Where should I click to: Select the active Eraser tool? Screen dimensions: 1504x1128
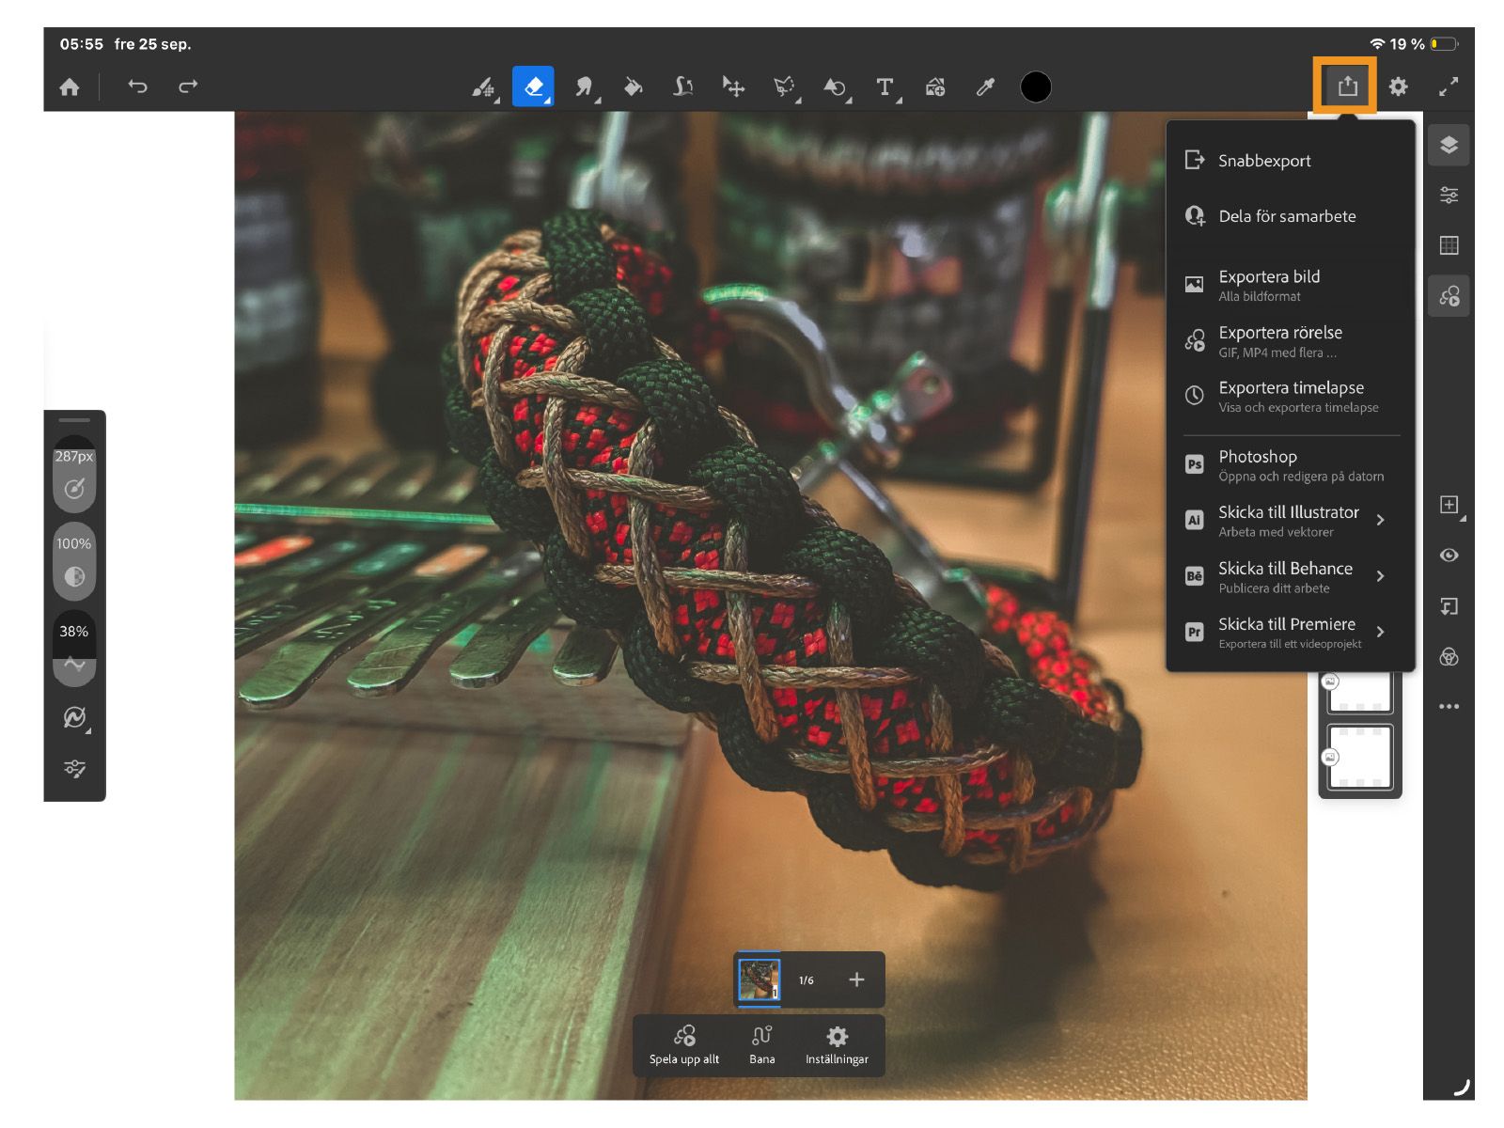[x=533, y=86]
